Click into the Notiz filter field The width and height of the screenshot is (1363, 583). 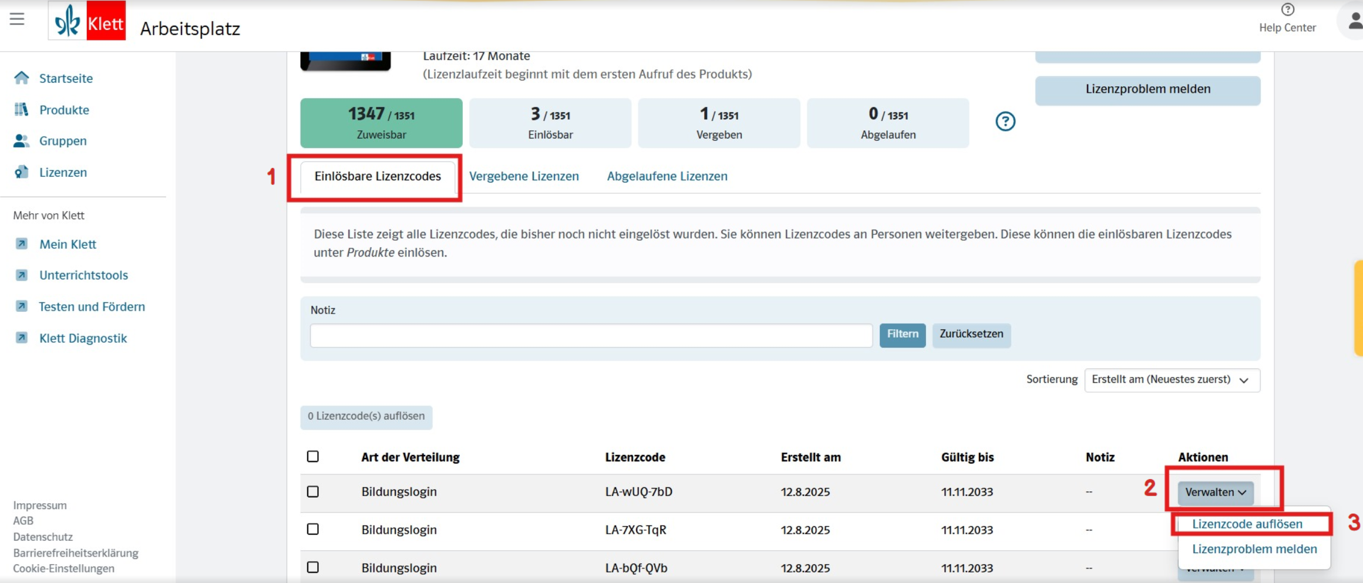[591, 336]
